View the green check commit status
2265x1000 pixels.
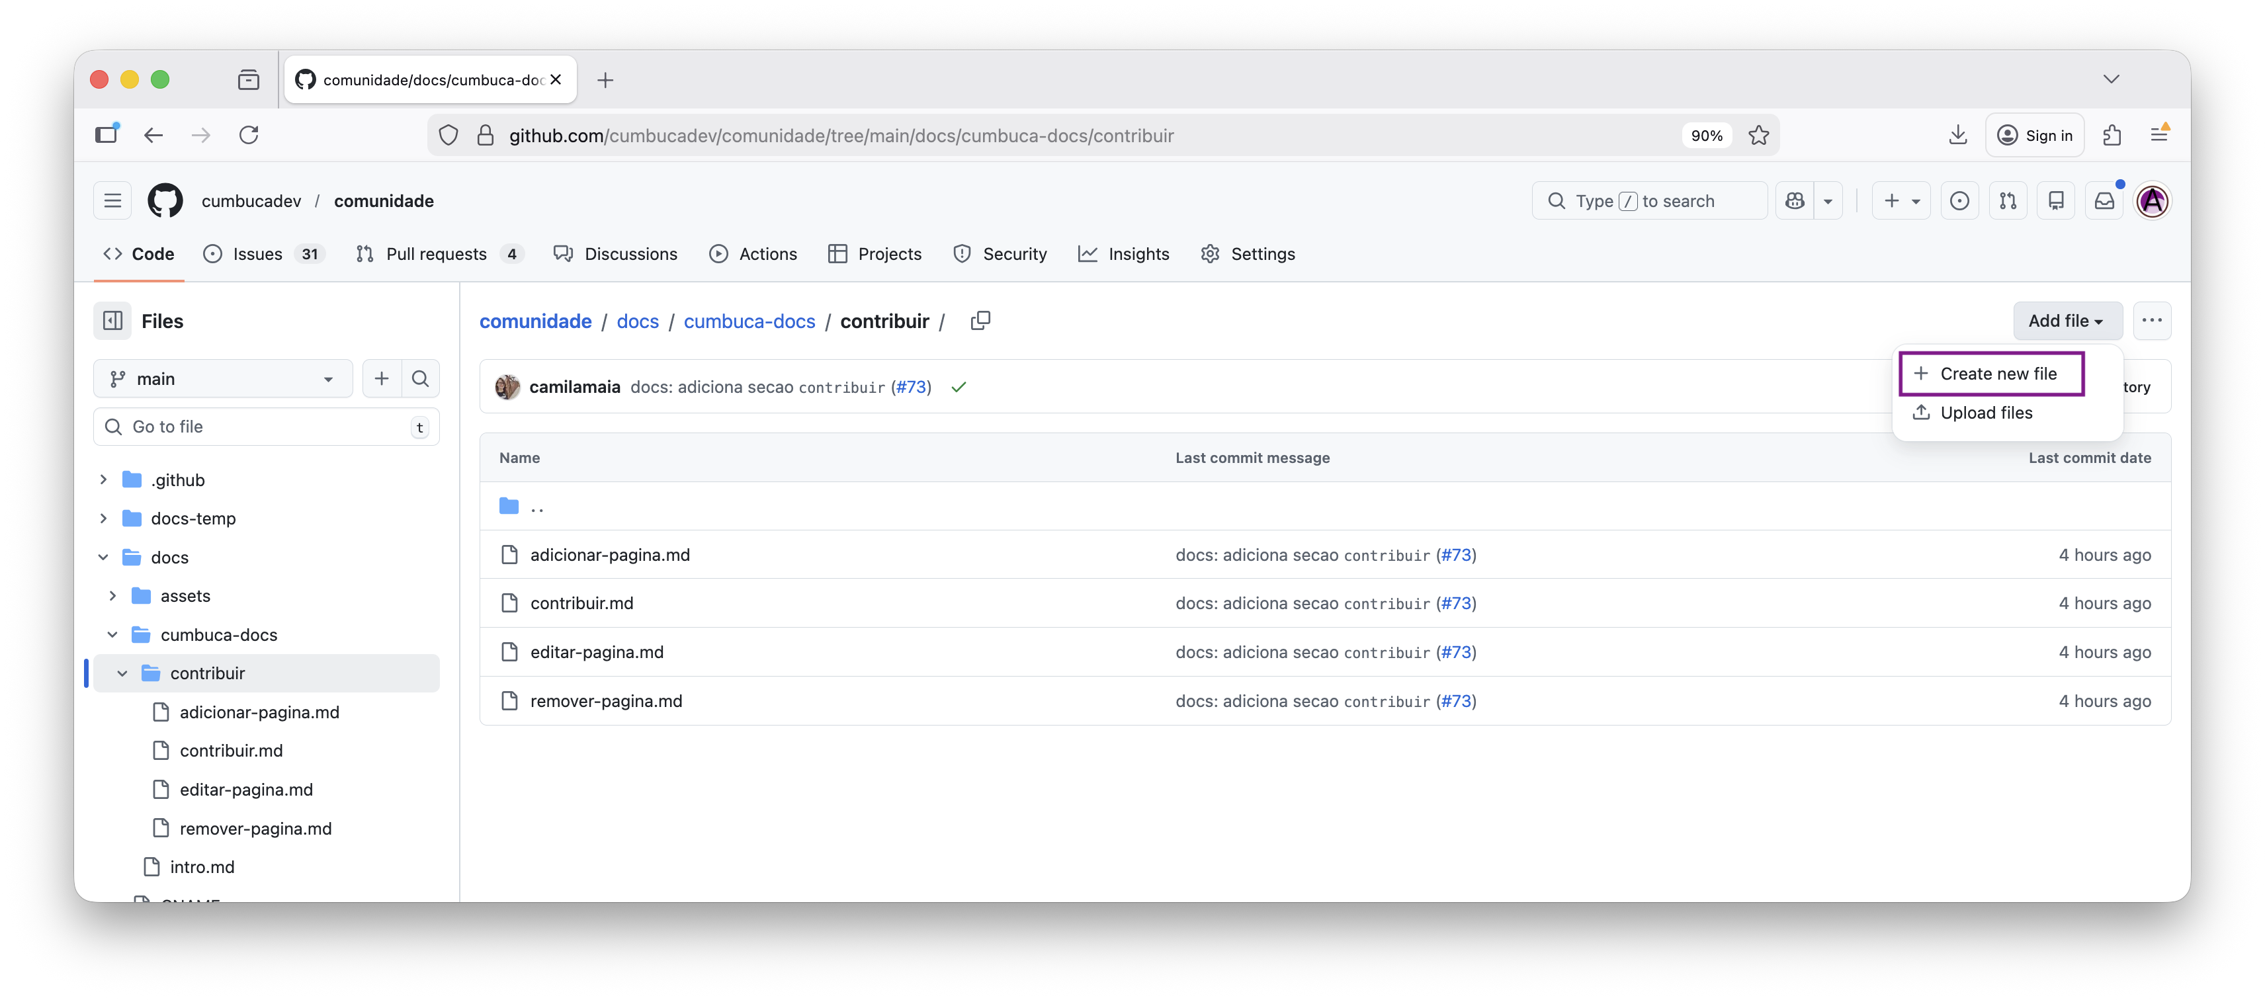point(959,387)
